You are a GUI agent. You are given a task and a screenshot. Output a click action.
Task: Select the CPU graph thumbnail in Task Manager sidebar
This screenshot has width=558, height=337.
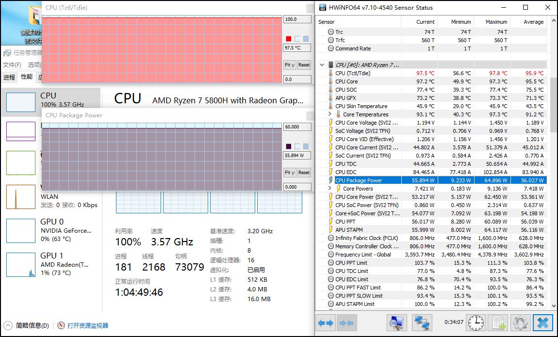point(21,102)
